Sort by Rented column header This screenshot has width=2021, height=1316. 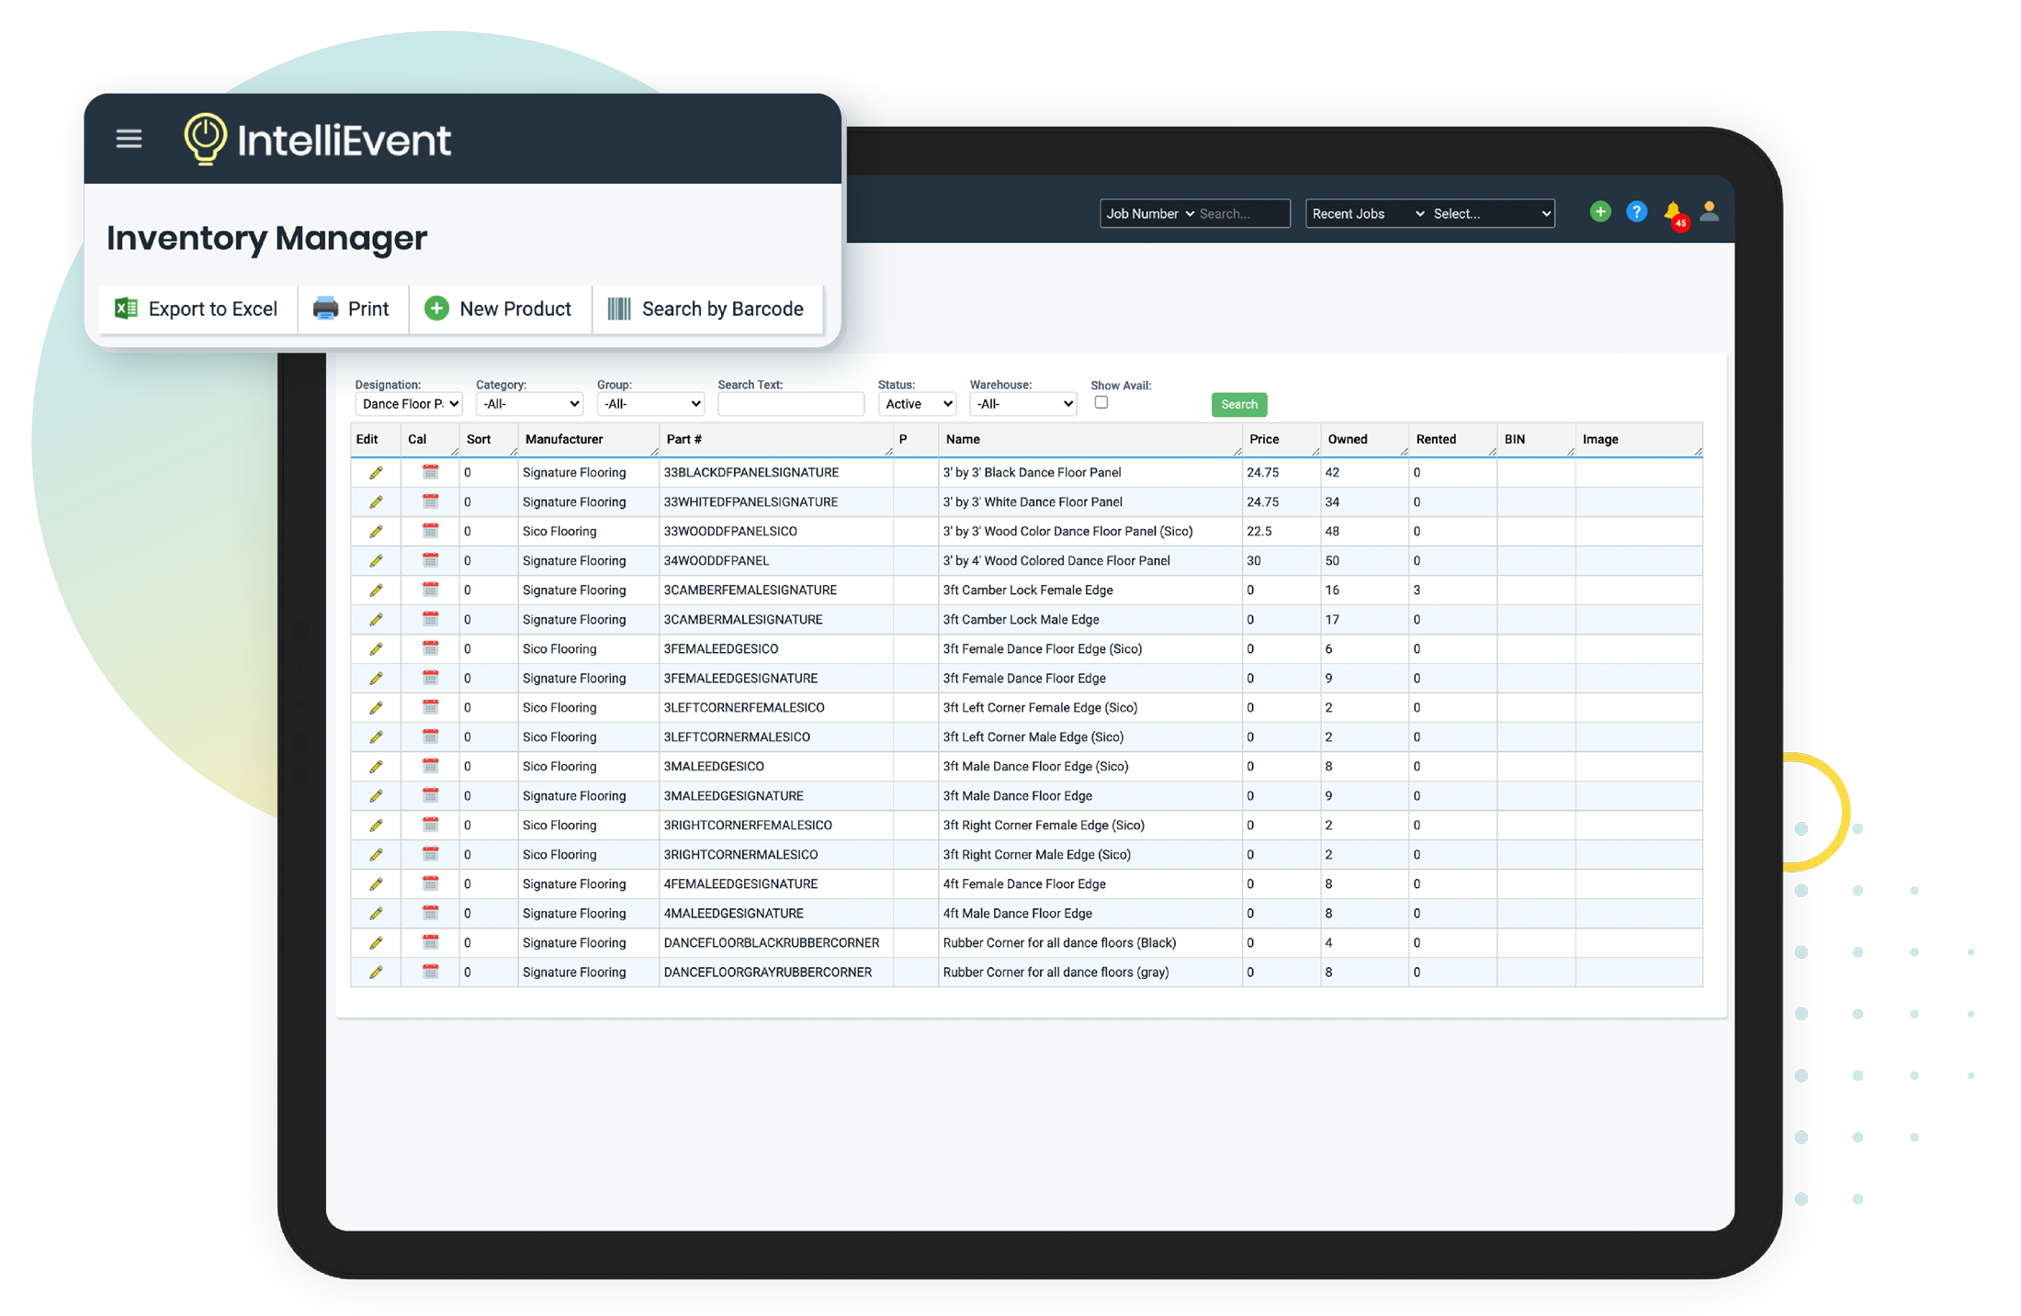[1453, 439]
